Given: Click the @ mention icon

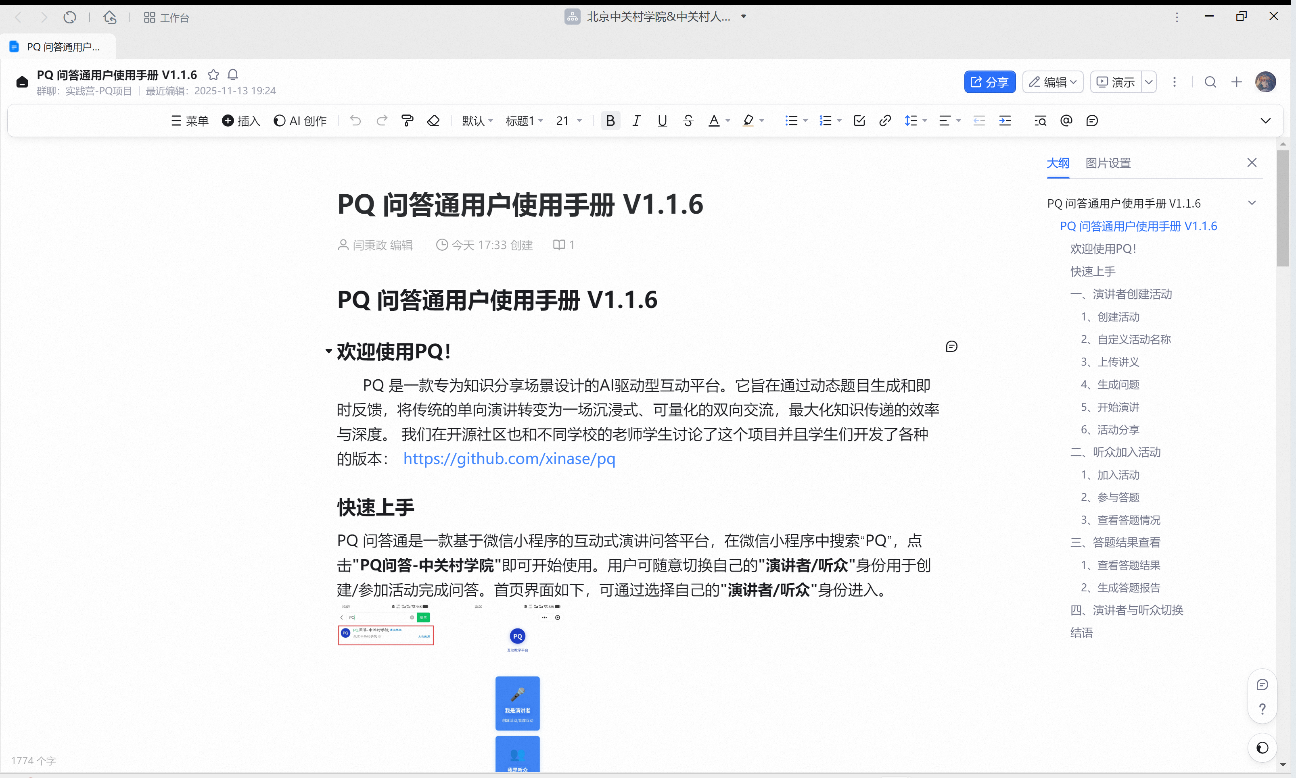Looking at the screenshot, I should pos(1066,121).
